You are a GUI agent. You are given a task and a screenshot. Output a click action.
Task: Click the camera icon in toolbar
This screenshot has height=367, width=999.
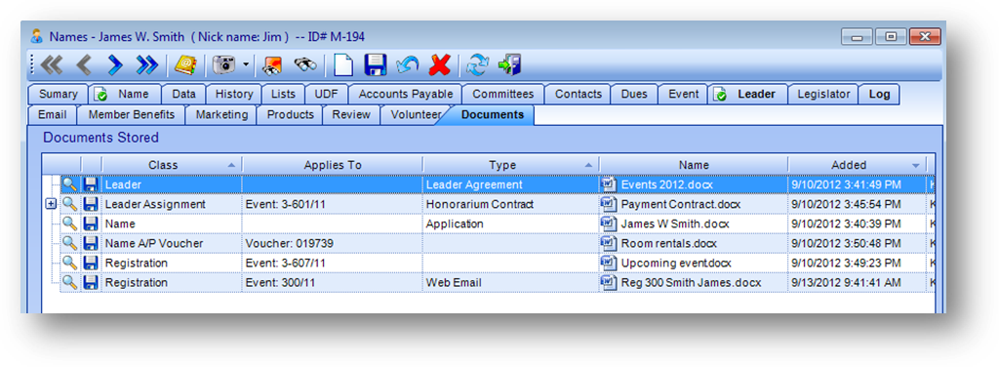point(224,64)
